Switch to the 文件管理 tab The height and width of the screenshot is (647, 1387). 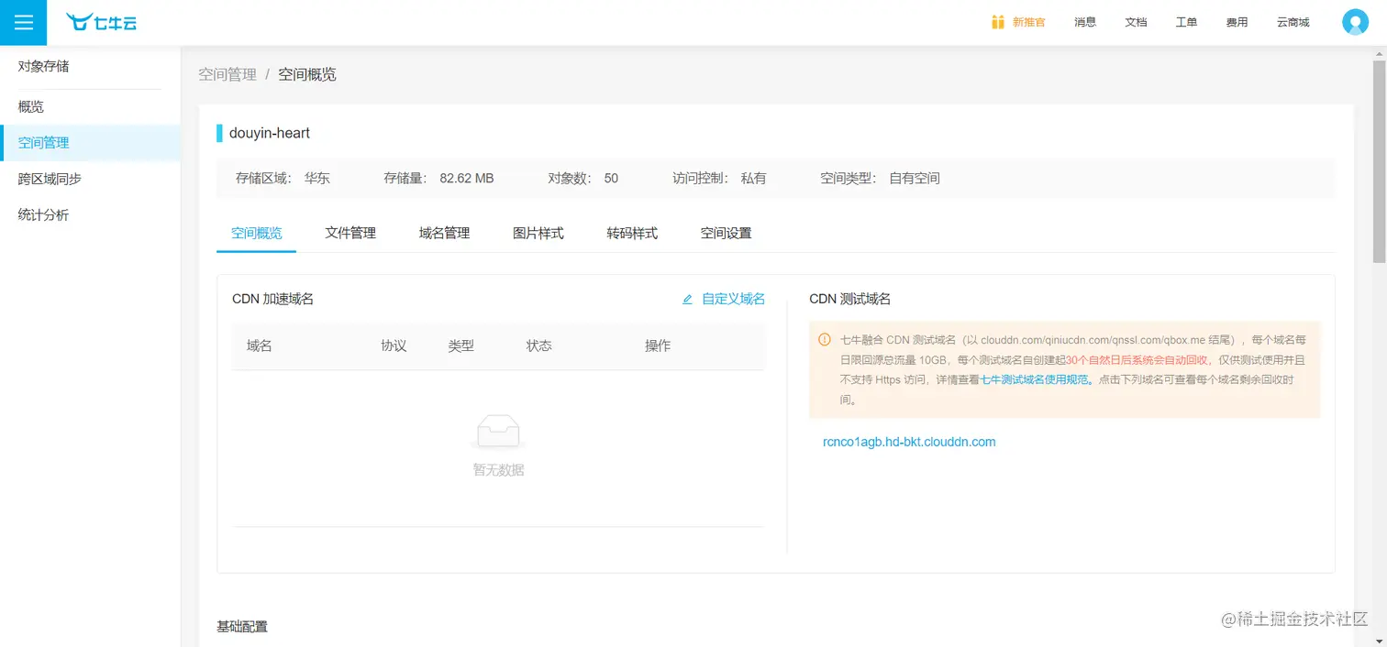pos(350,233)
